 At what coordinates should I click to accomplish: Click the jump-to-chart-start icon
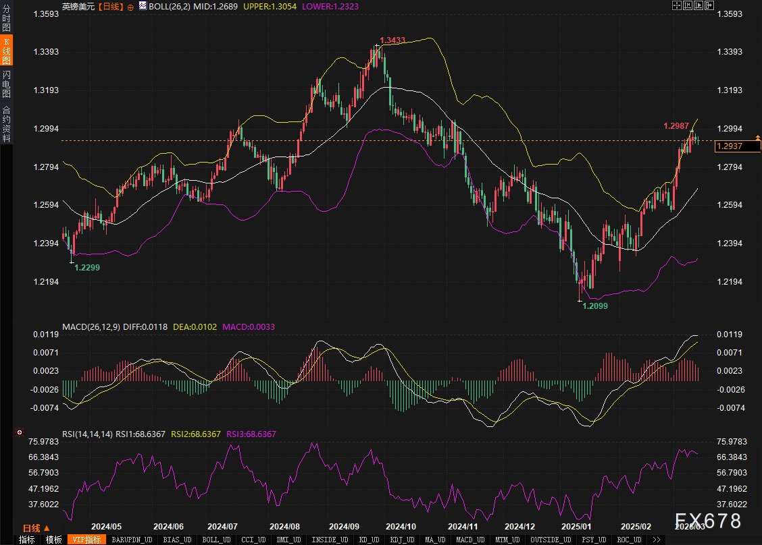(688, 5)
